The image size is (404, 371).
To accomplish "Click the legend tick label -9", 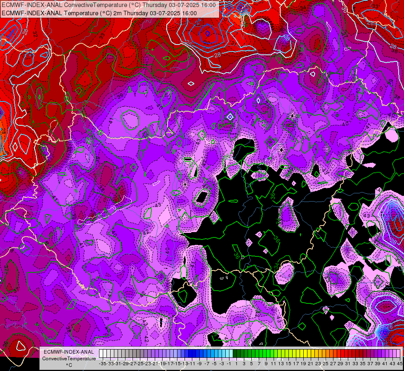I will point(199,364).
